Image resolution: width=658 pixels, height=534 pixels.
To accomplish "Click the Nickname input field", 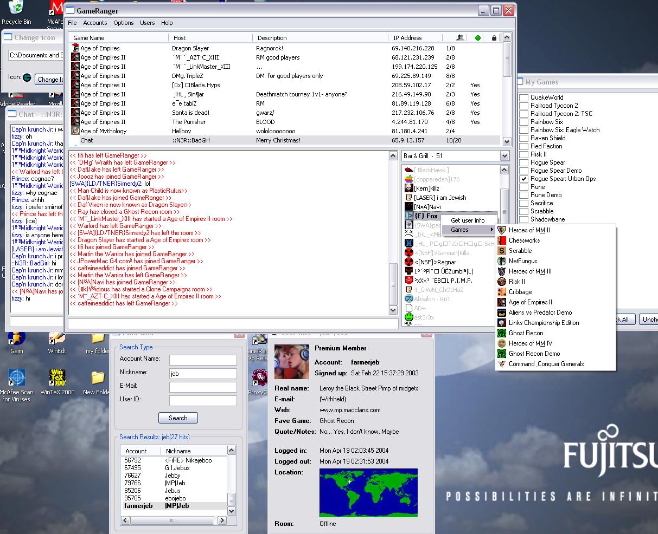I will (x=203, y=374).
